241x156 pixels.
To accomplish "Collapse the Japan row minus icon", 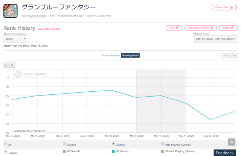I will (x=6, y=152).
